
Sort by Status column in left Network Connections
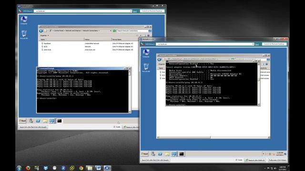[98, 39]
